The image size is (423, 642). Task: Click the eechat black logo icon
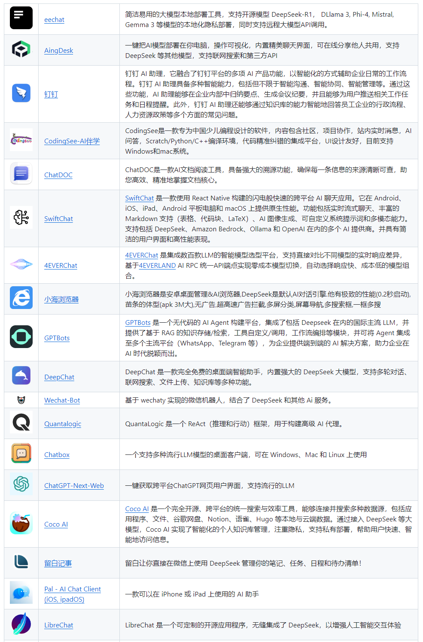point(21,18)
